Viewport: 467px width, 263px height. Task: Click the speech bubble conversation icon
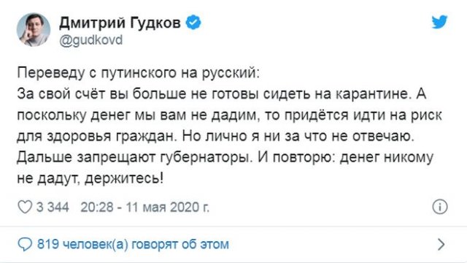[25, 244]
